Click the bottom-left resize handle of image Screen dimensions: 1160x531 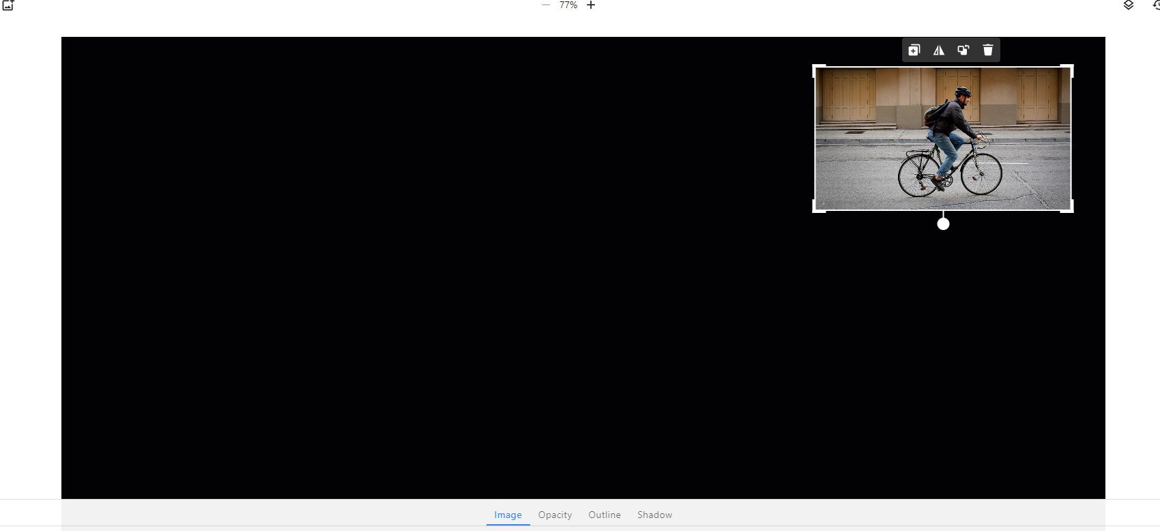point(816,209)
